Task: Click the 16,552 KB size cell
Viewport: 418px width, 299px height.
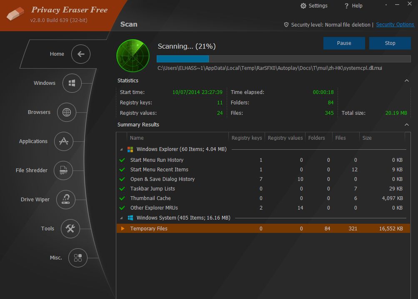Action: [391, 228]
